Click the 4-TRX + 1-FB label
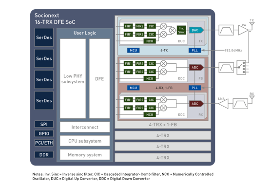The width and height of the screenshot is (272, 185). click(x=163, y=125)
